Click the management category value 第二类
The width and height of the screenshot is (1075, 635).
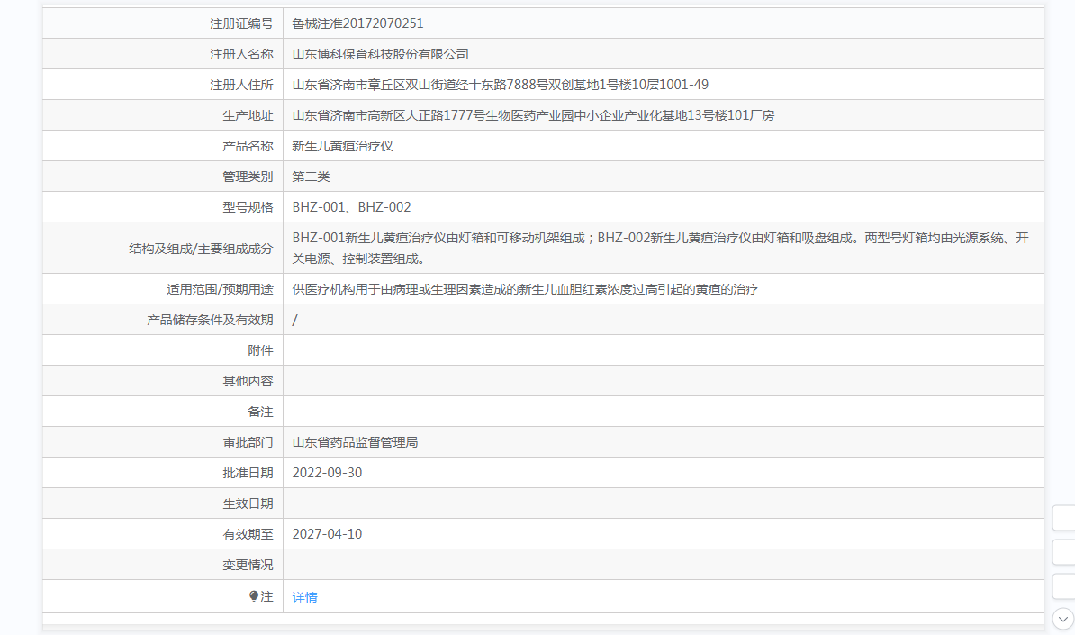pyautogui.click(x=312, y=177)
